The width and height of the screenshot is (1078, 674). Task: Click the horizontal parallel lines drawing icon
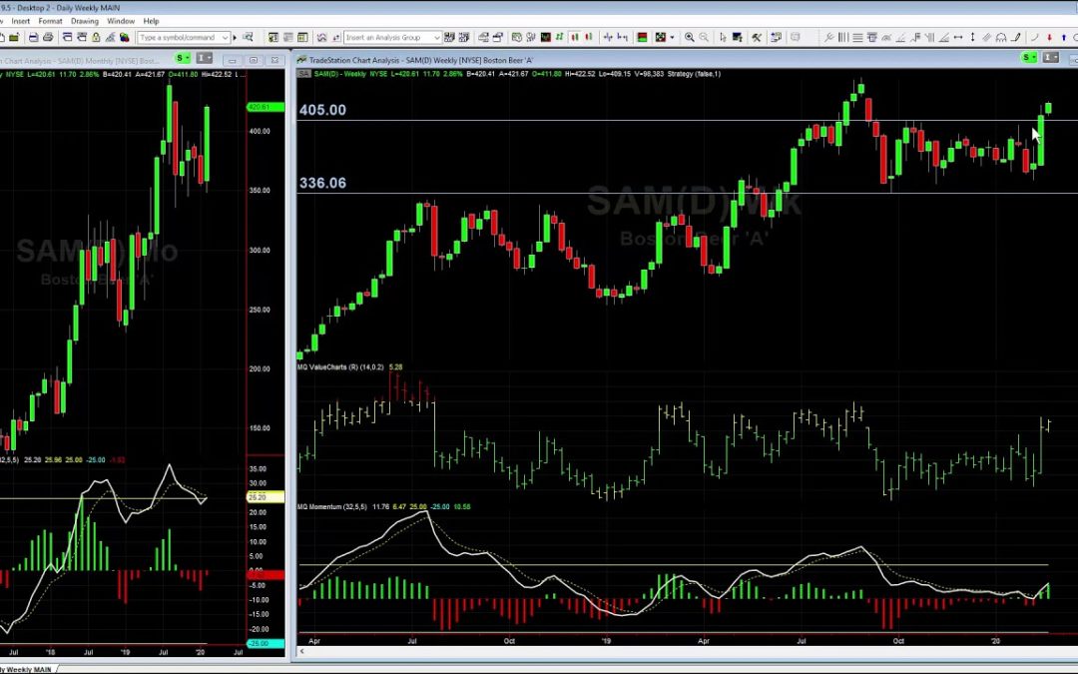click(857, 37)
